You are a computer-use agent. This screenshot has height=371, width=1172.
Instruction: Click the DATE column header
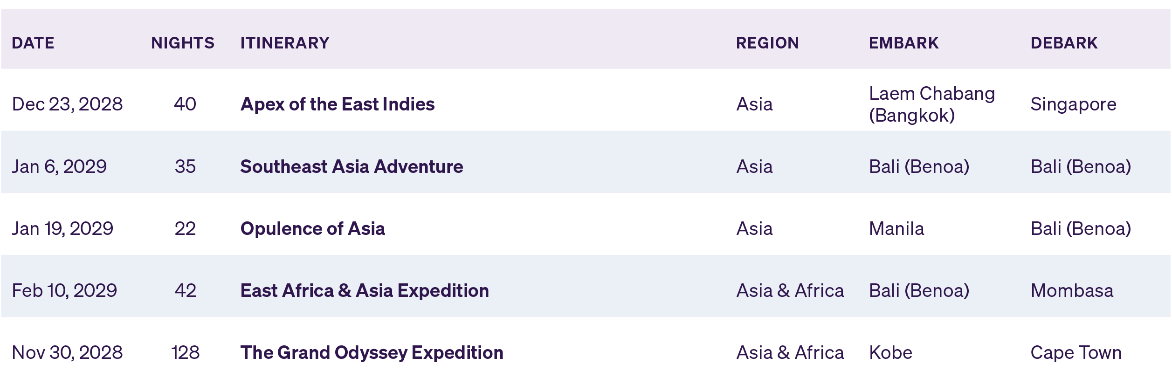click(33, 43)
